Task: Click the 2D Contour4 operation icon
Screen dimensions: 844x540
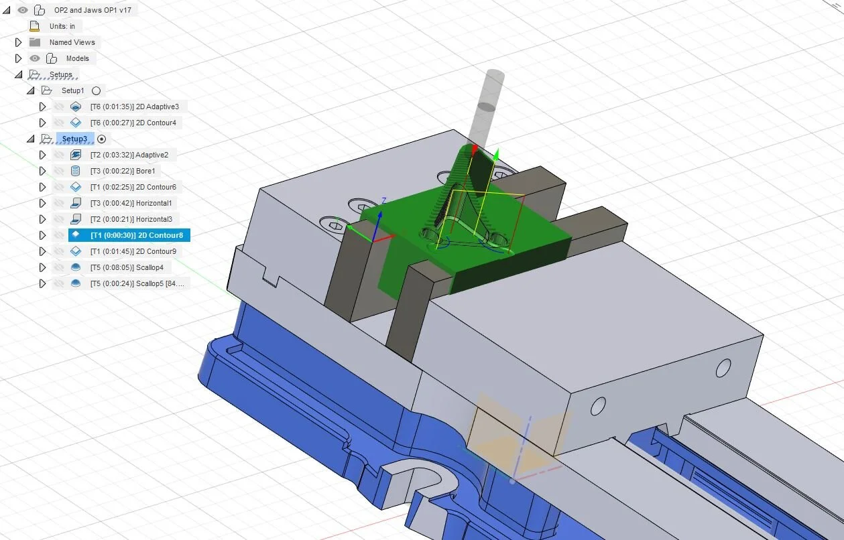Action: tap(76, 123)
